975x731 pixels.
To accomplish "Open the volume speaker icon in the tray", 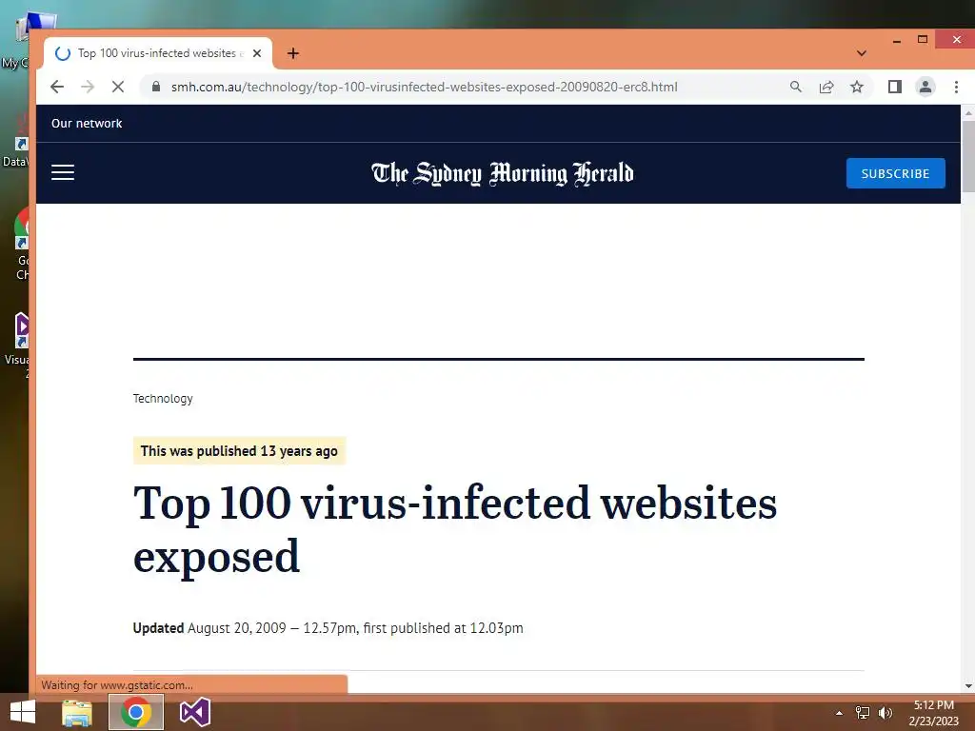I will pos(885,713).
